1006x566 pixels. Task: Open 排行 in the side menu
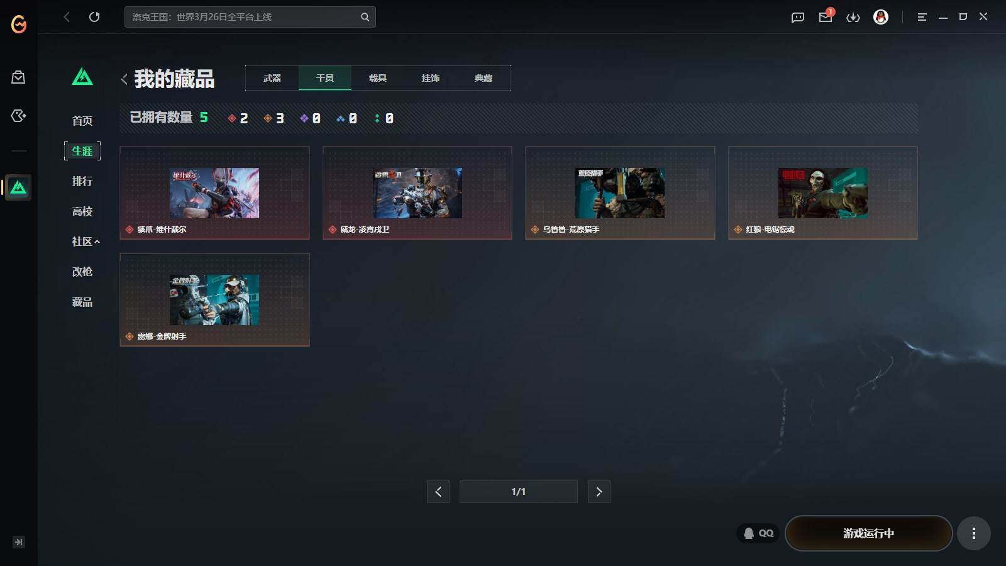click(82, 181)
